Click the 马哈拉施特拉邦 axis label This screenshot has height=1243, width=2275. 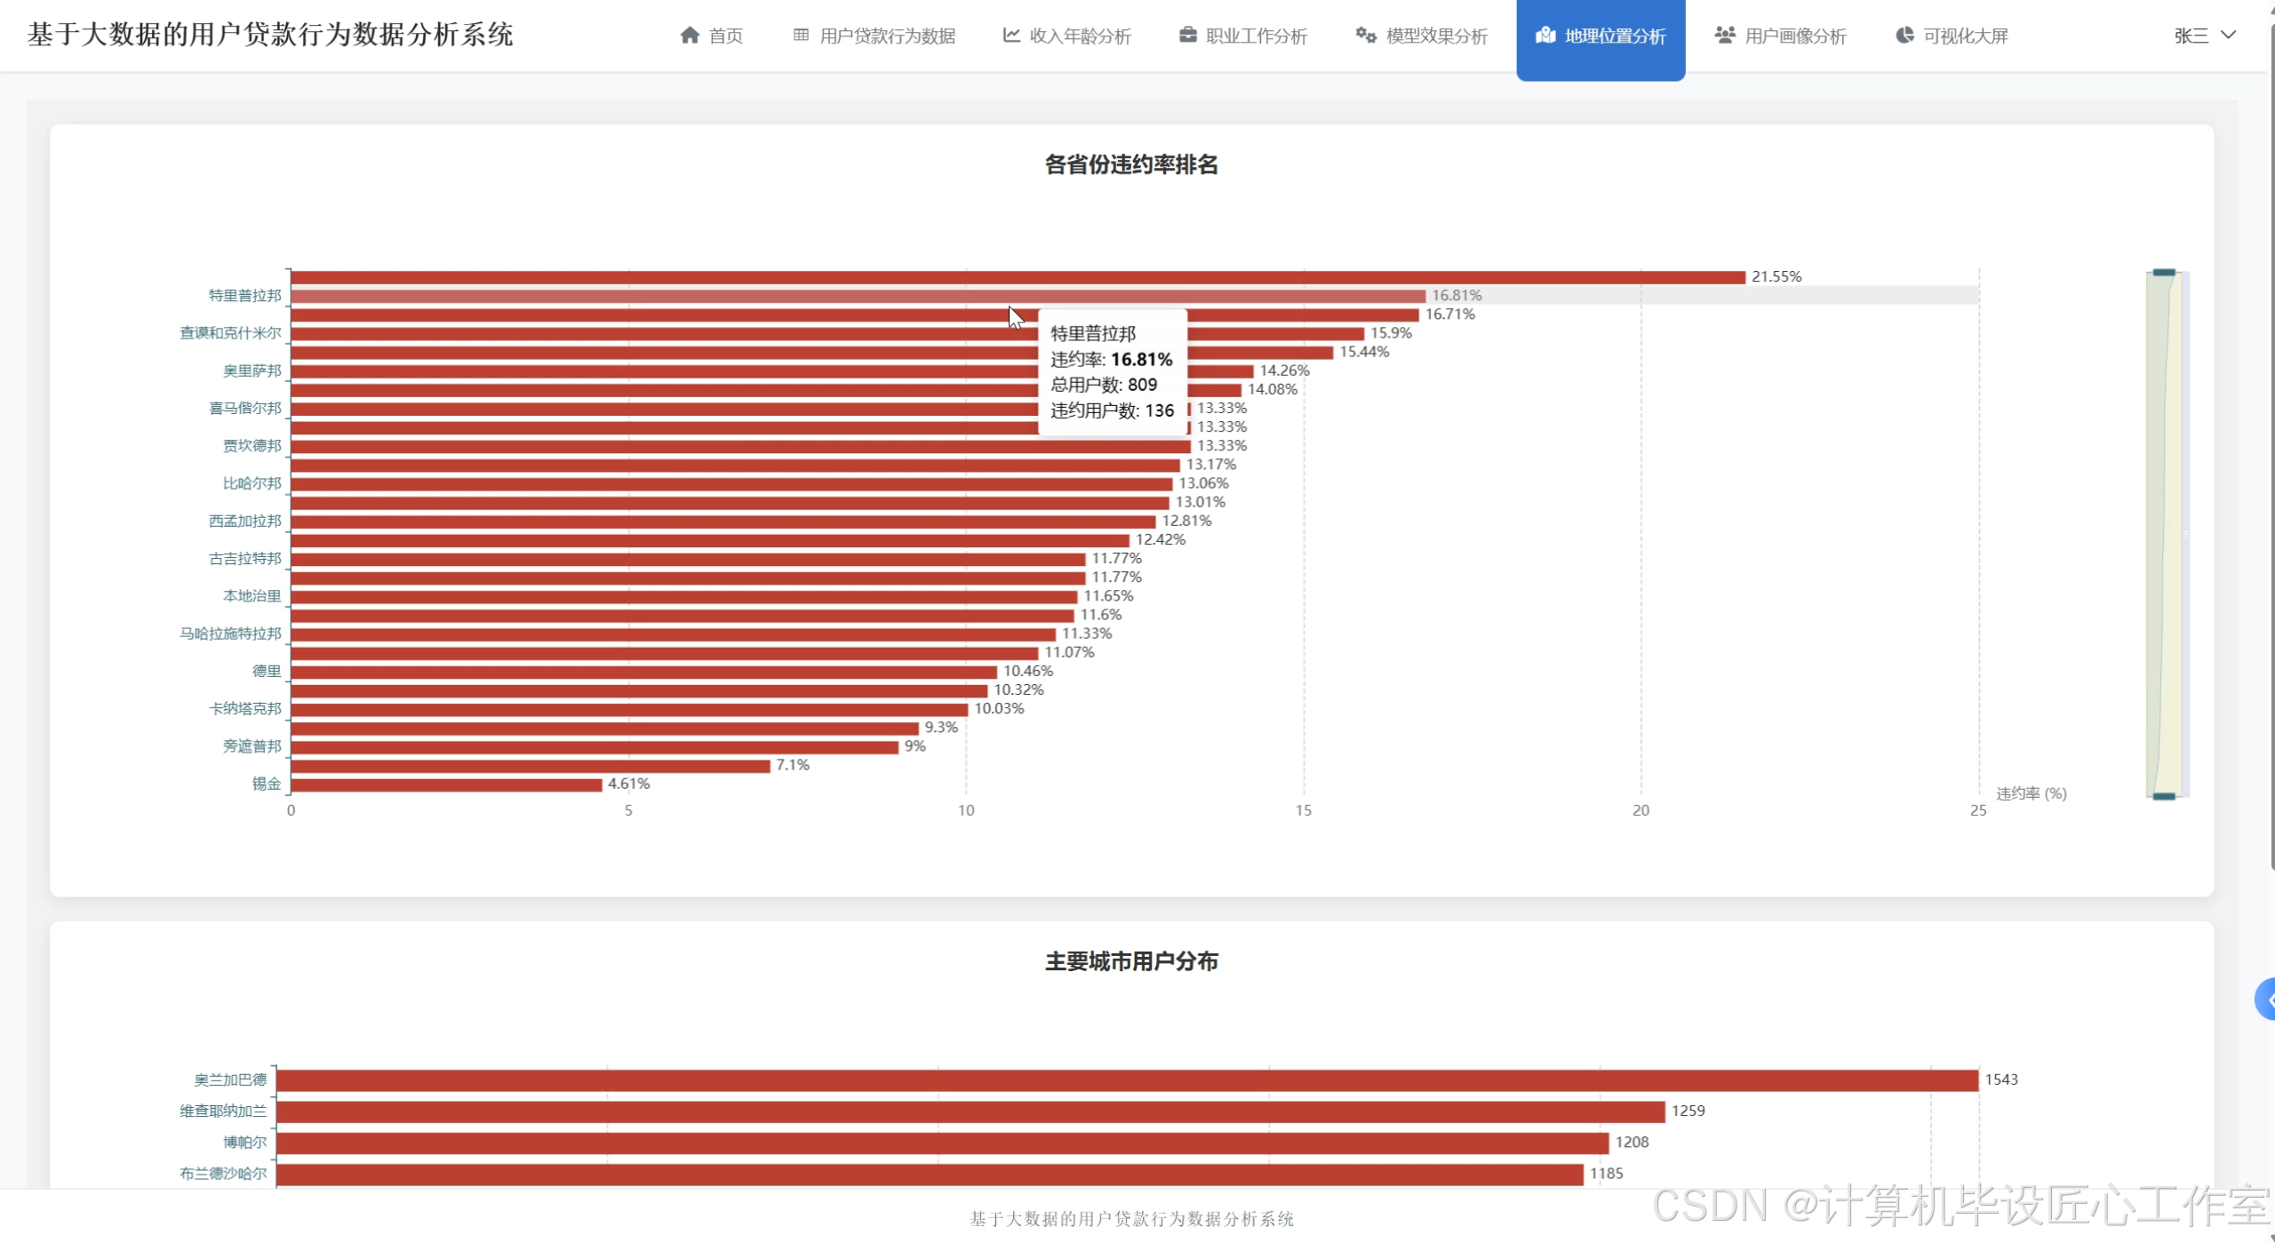tap(230, 633)
